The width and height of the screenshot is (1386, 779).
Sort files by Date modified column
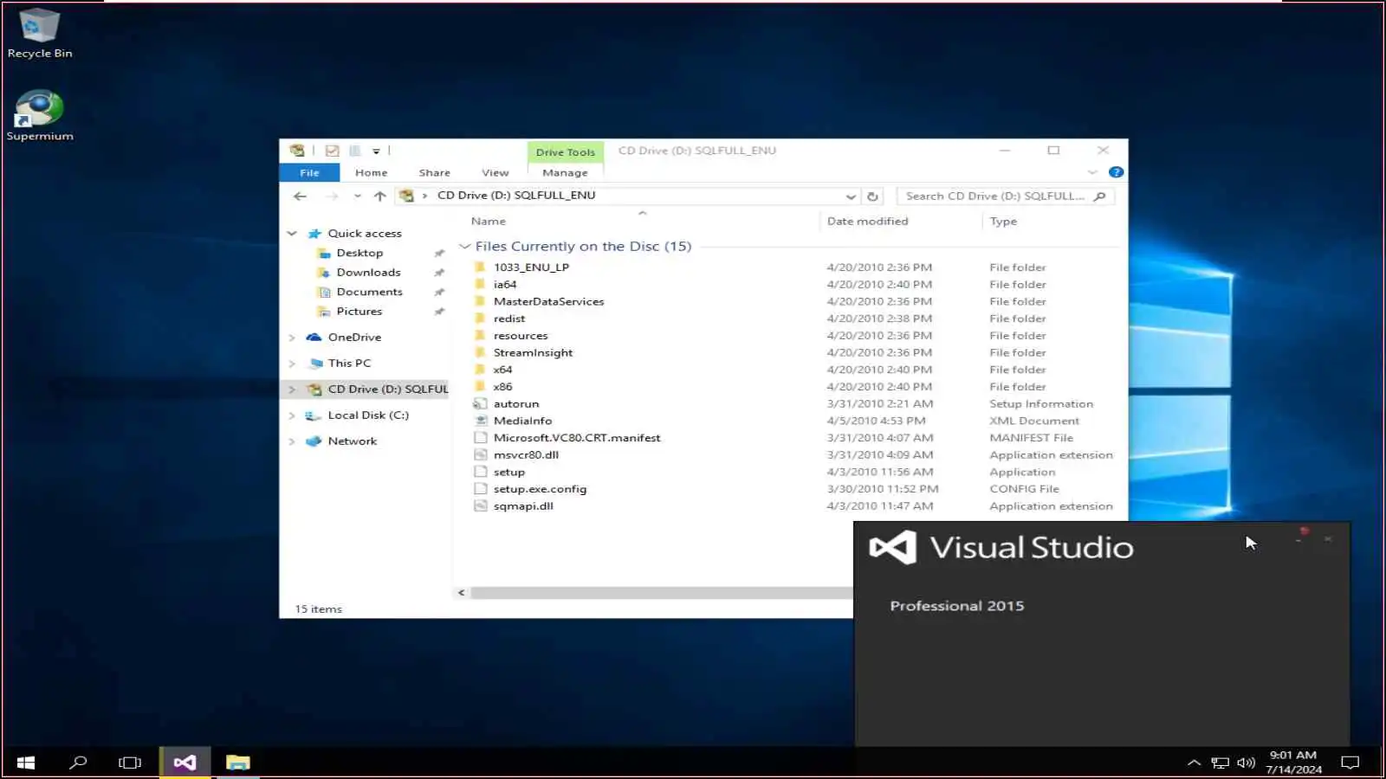coord(867,222)
